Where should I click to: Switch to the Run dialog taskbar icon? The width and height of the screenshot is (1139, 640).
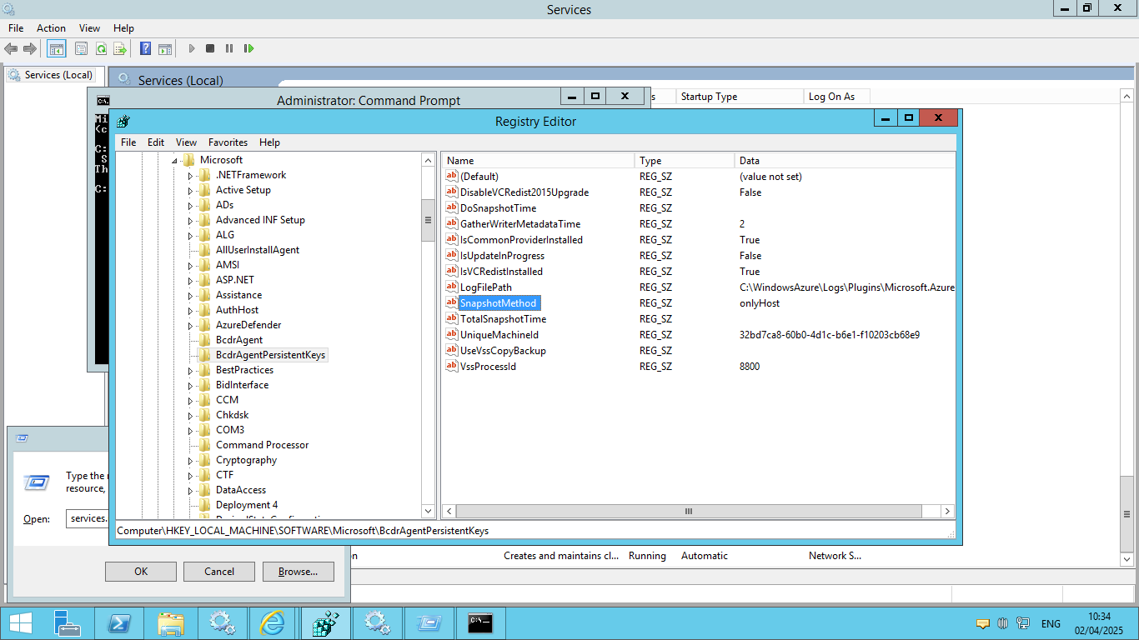(x=429, y=623)
